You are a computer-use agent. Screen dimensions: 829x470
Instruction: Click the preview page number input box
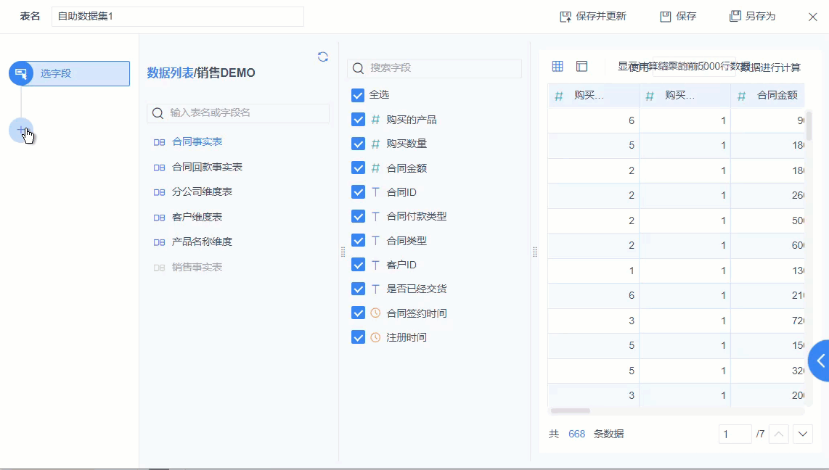735,434
